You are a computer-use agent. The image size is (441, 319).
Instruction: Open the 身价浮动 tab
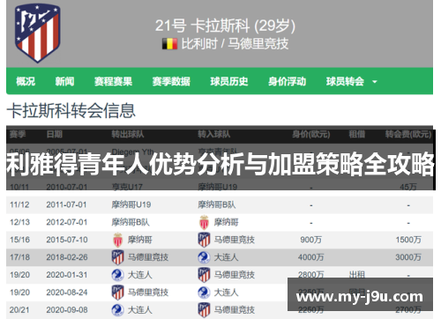pos(287,81)
